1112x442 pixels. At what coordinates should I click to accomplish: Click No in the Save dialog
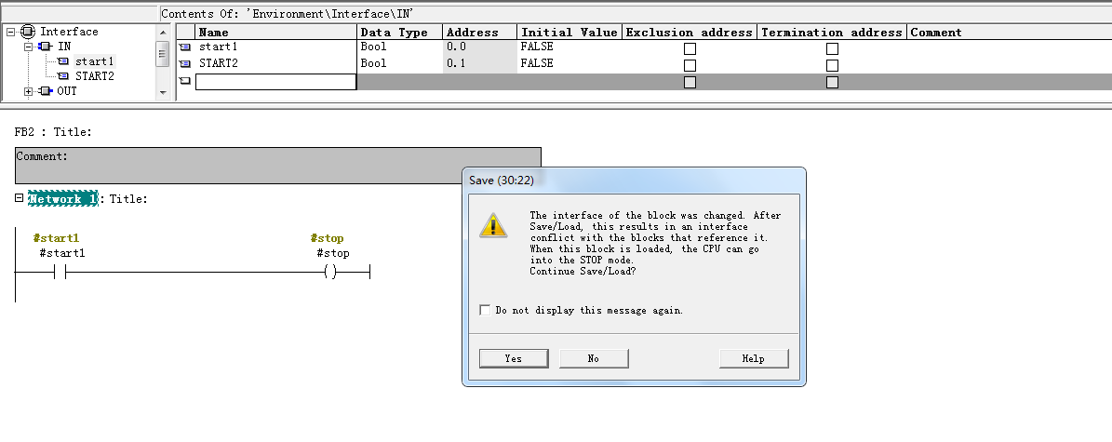[594, 358]
